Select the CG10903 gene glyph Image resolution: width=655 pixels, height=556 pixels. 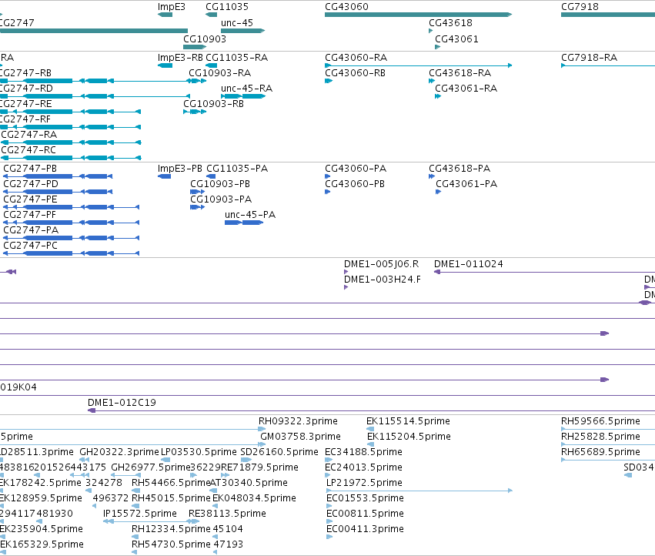point(195,47)
